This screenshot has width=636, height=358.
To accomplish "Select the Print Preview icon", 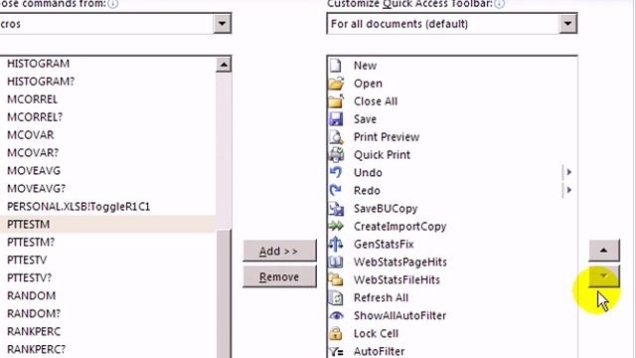I will click(x=336, y=137).
